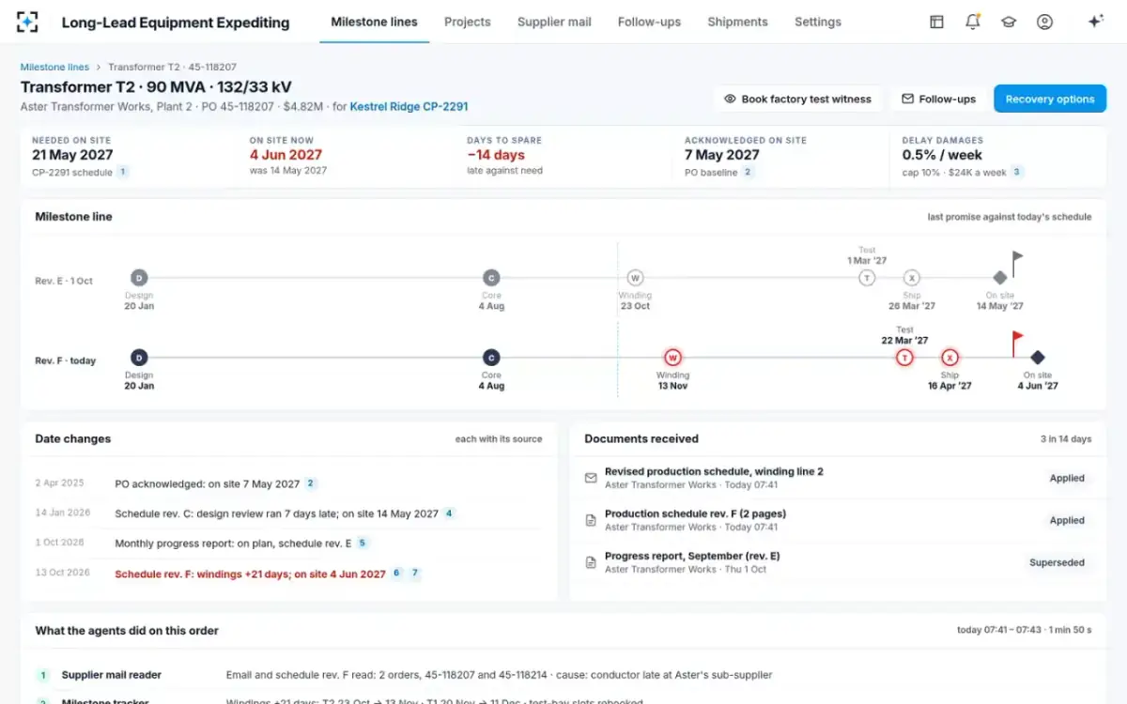Select the Test marker on Rev. F
This screenshot has width=1127, height=704.
[x=904, y=358]
